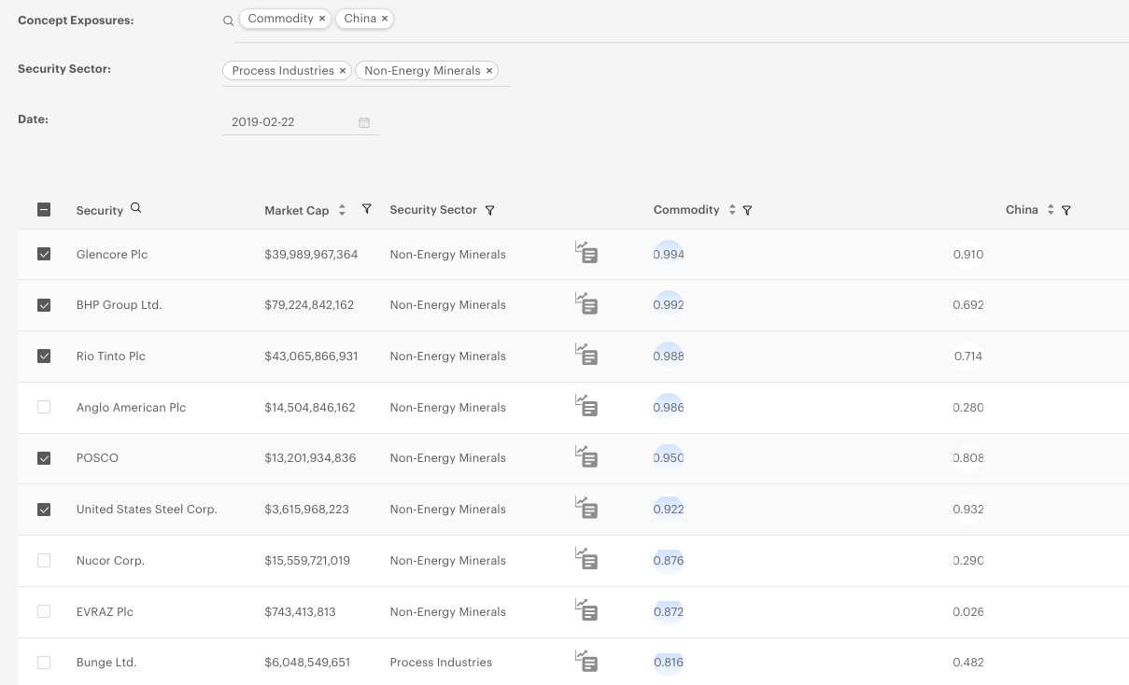Select the Anglo American Plc security name
The height and width of the screenshot is (685, 1129).
(x=132, y=407)
